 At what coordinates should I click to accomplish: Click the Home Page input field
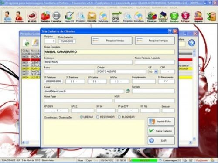(x=78, y=101)
